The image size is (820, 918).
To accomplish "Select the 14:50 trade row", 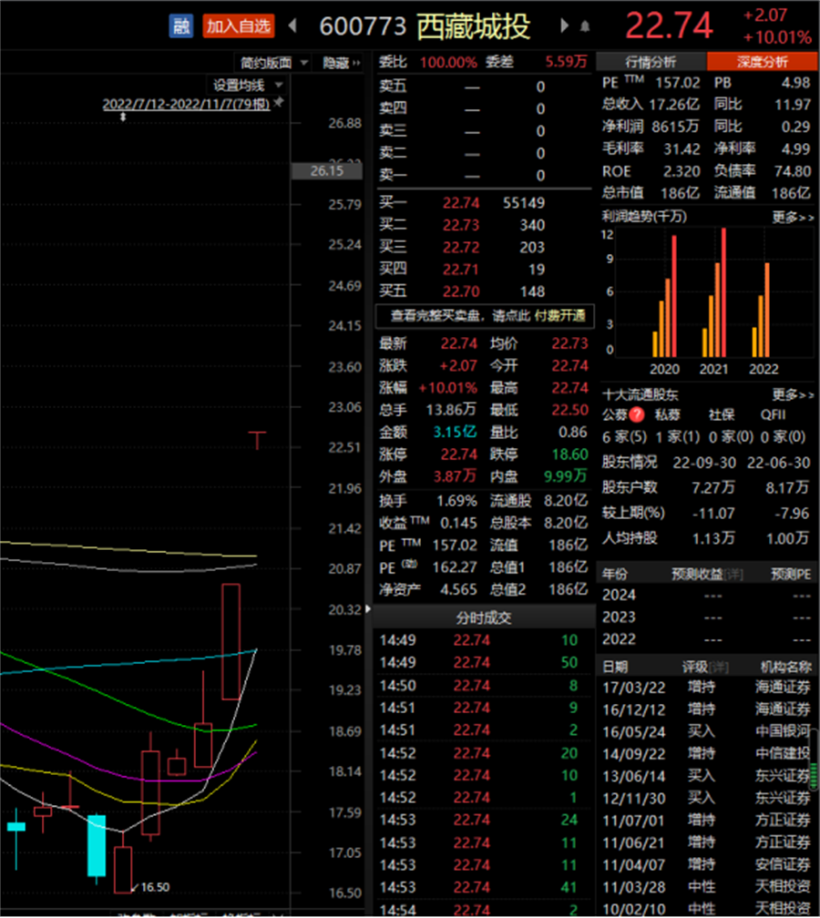I will click(x=483, y=686).
